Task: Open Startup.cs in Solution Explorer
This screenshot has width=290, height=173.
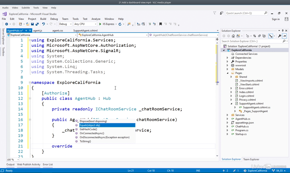Action: point(241,134)
